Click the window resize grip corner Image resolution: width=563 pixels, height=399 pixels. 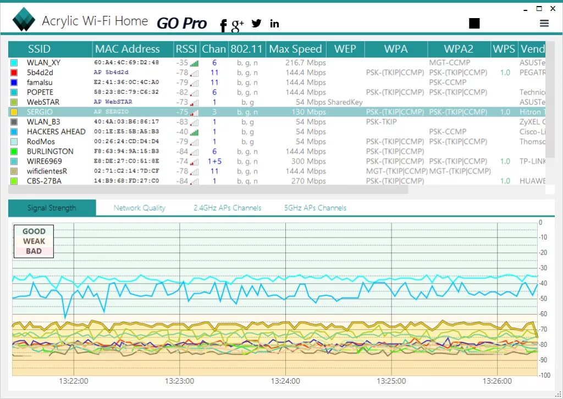[559, 395]
